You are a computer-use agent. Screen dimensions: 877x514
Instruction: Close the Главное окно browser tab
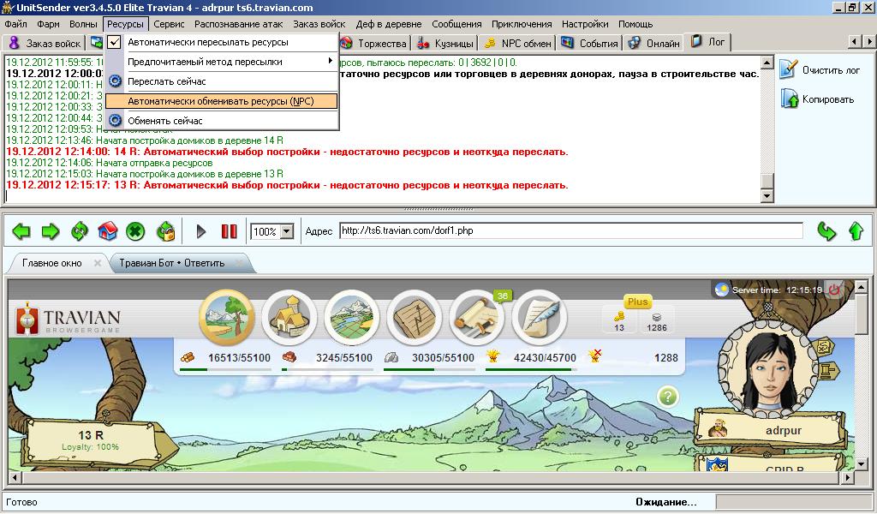pos(98,263)
